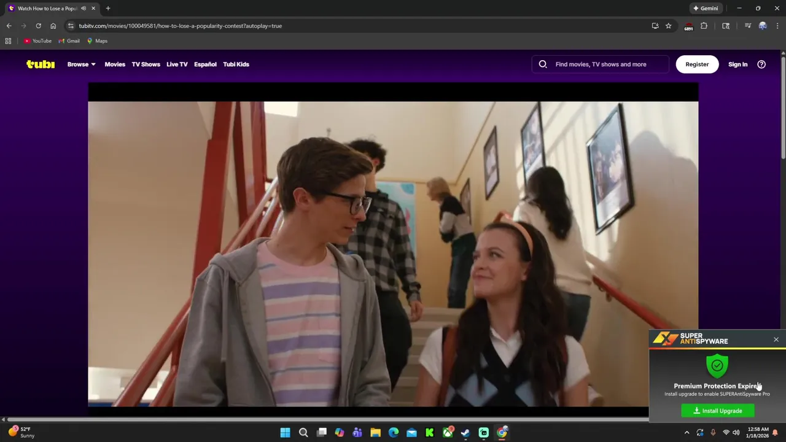Open Xbox app on taskbar
This screenshot has width=786, height=442.
pyautogui.click(x=448, y=433)
